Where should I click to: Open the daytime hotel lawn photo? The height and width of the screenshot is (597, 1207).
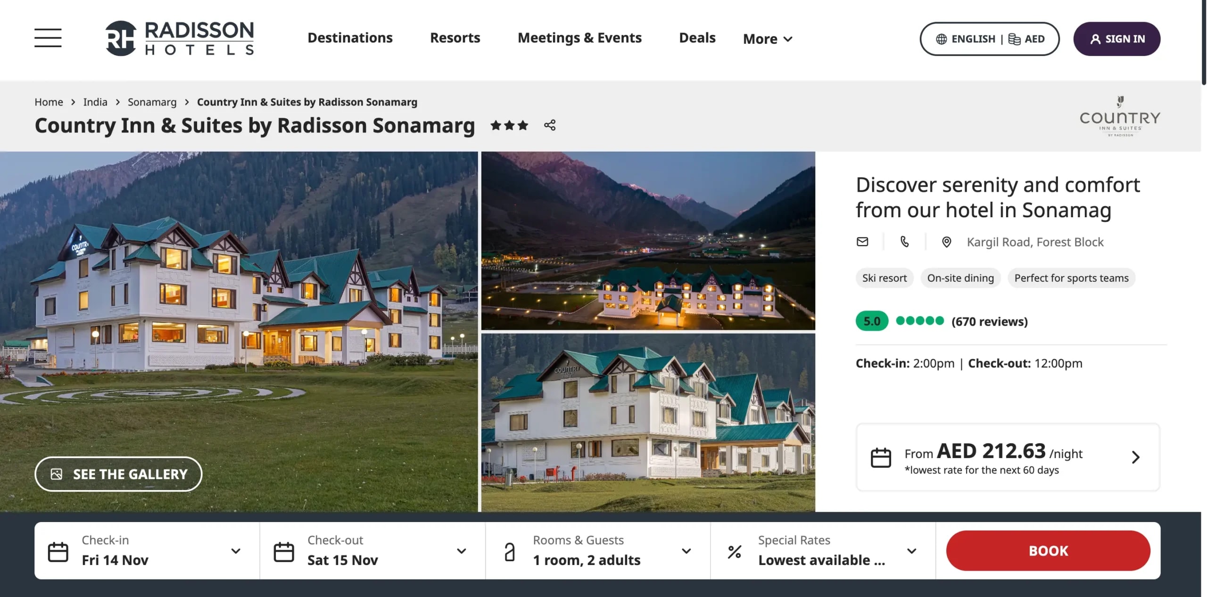(648, 423)
